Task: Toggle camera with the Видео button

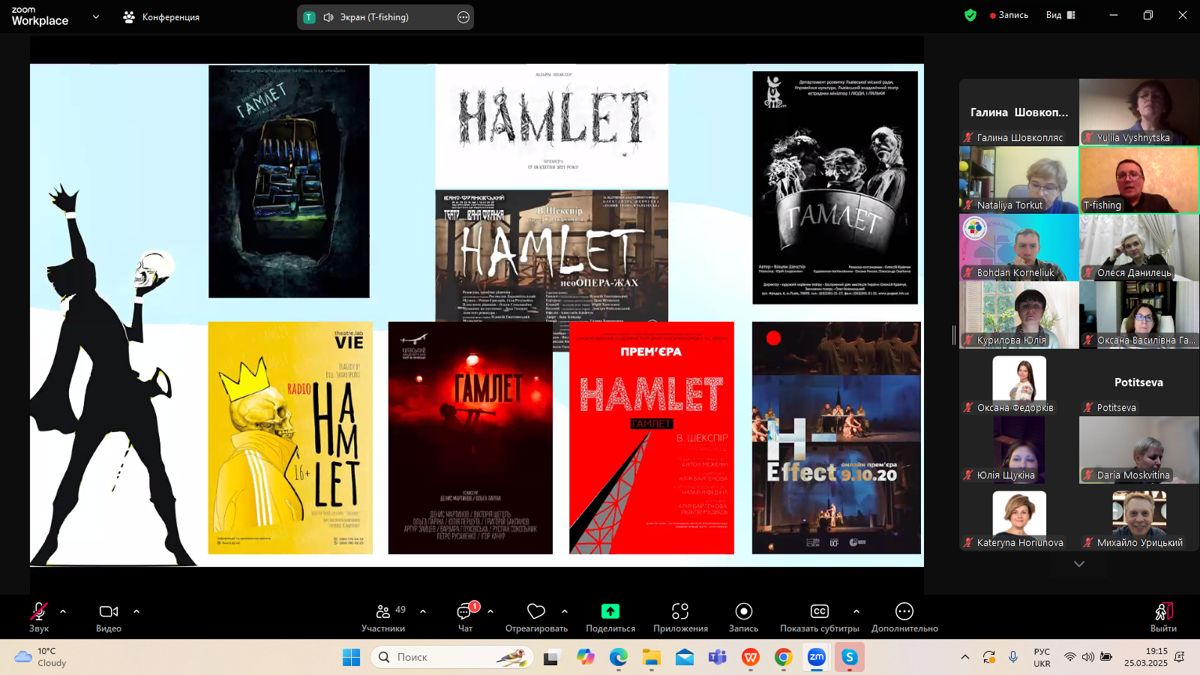Action: click(109, 616)
